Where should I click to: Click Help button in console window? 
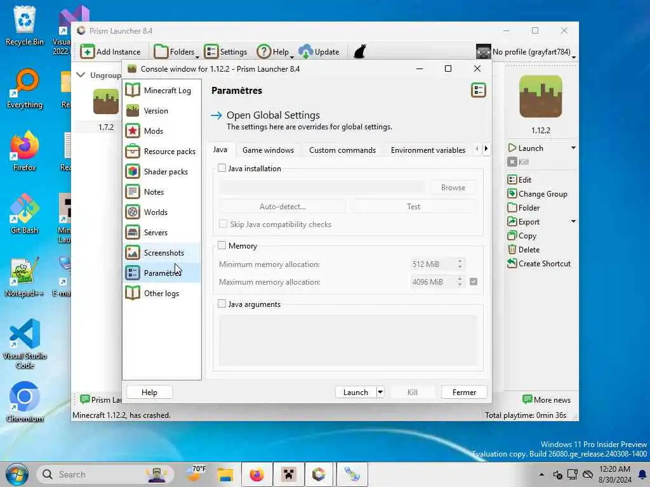pyautogui.click(x=149, y=392)
